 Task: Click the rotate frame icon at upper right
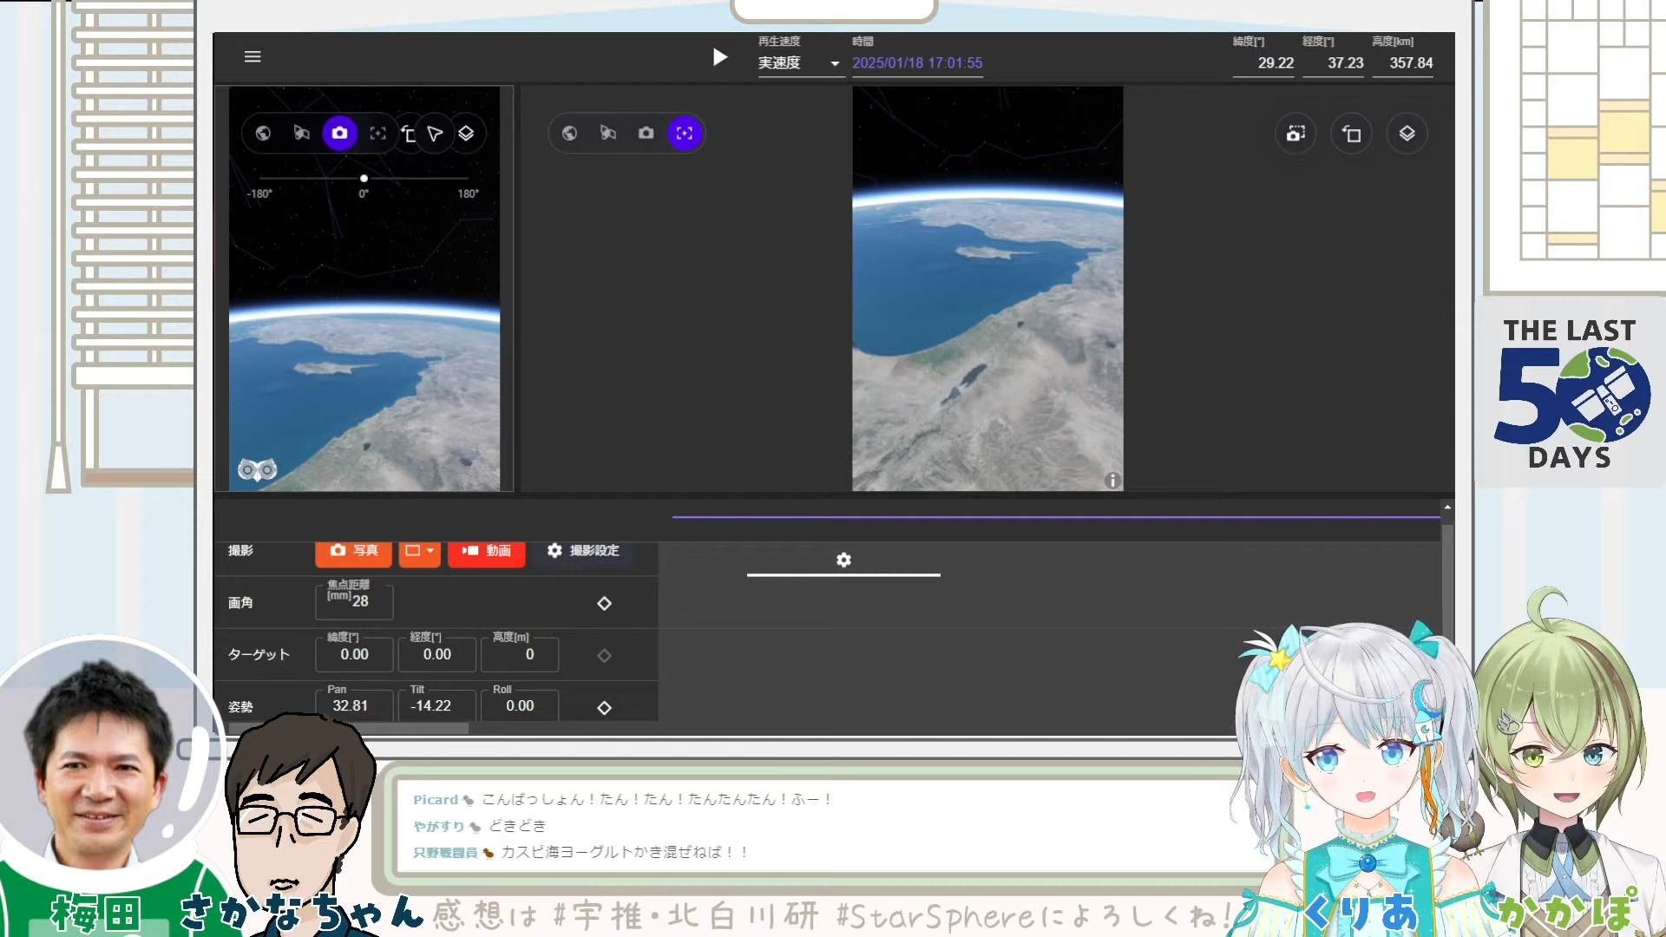[x=1351, y=134]
